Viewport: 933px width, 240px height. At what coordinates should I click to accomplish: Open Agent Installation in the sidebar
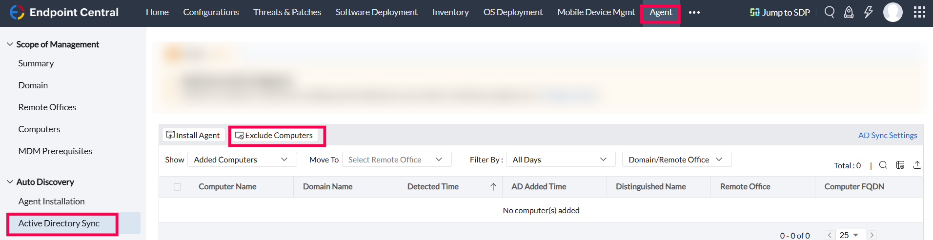coord(51,201)
